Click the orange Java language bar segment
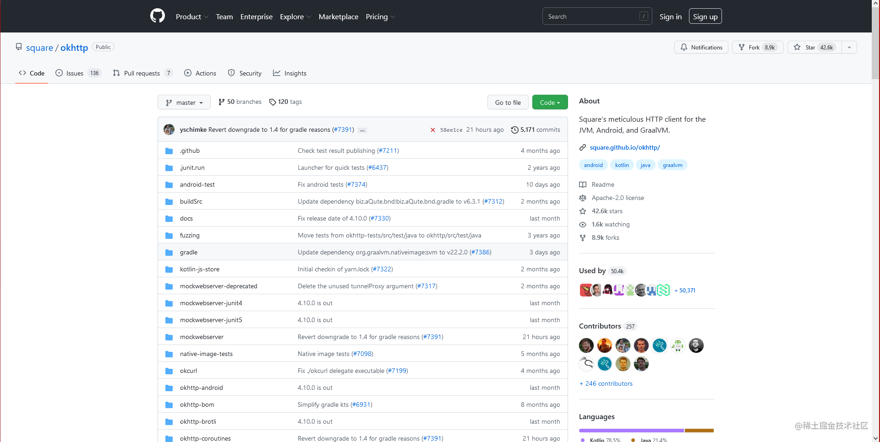The height and width of the screenshot is (442, 880). click(699, 431)
